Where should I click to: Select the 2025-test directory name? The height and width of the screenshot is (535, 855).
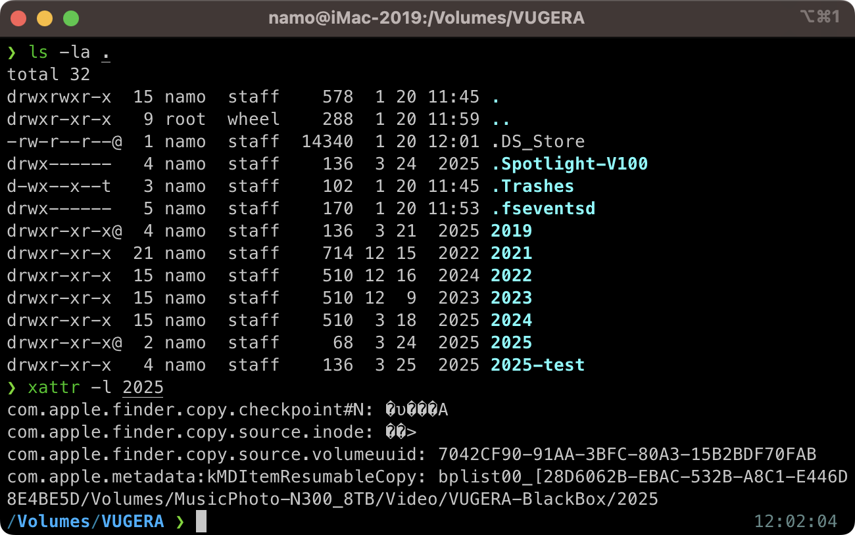(x=537, y=365)
